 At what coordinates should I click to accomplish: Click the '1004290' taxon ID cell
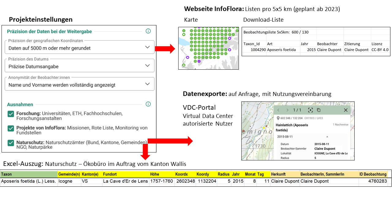click(x=258, y=50)
